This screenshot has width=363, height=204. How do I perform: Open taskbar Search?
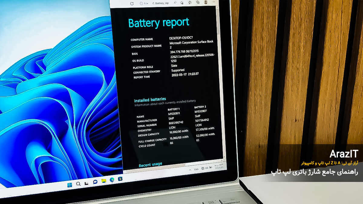(78, 184)
